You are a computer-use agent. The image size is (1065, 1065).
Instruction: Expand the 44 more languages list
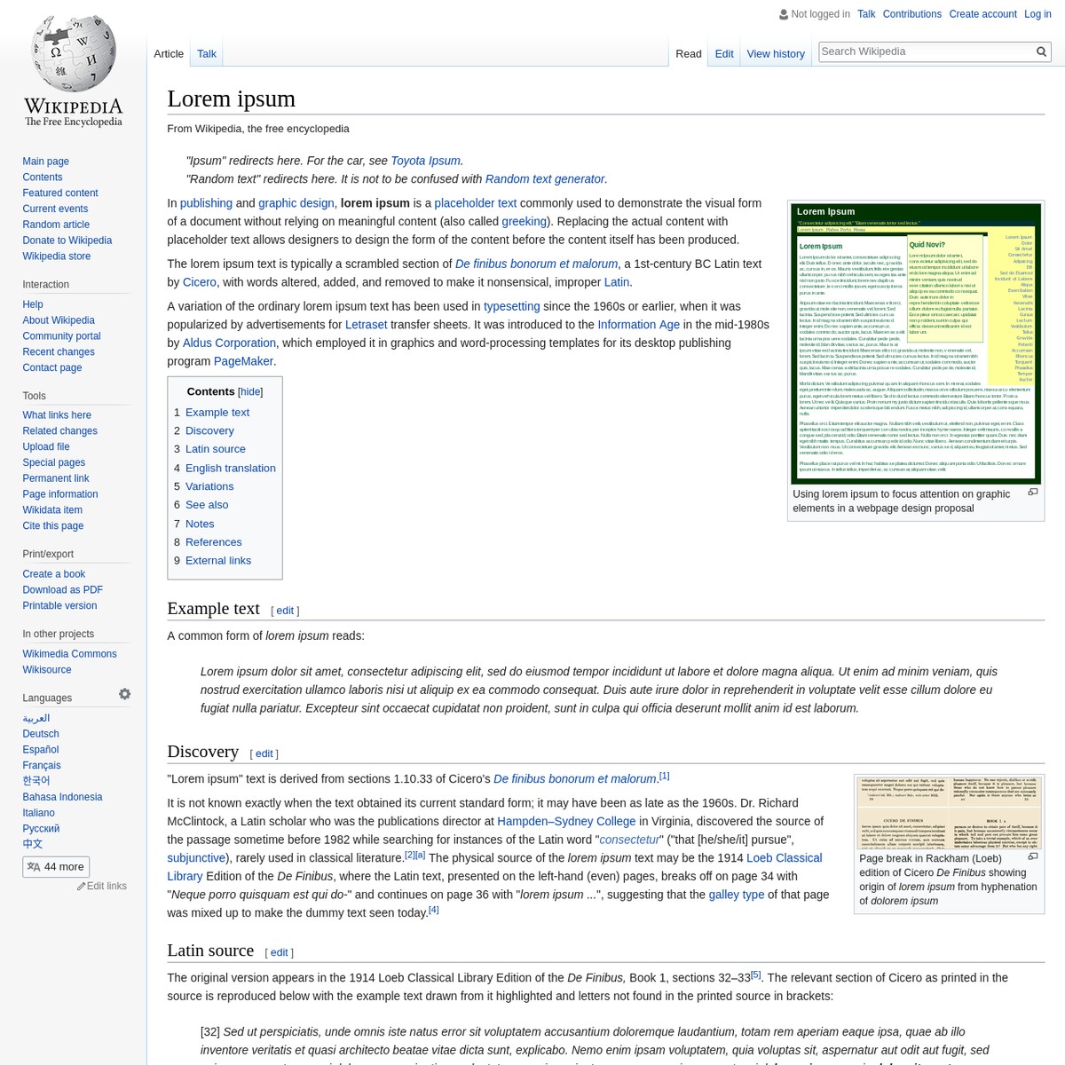pyautogui.click(x=63, y=866)
